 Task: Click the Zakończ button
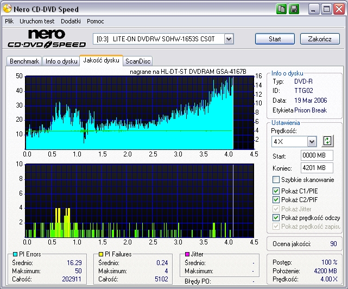[x=320, y=39]
